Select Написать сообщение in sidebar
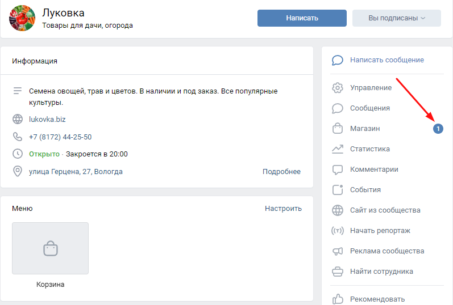The image size is (453, 305). 386,60
